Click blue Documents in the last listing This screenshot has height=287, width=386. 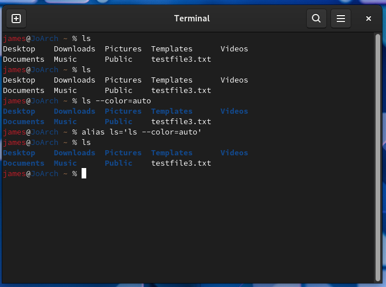pos(24,163)
